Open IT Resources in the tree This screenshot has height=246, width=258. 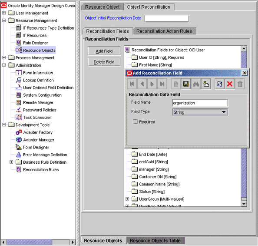pyautogui.click(x=35, y=35)
